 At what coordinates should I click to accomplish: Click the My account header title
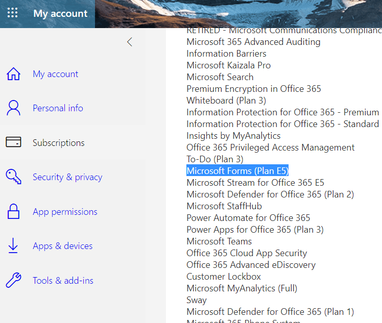coord(60,14)
